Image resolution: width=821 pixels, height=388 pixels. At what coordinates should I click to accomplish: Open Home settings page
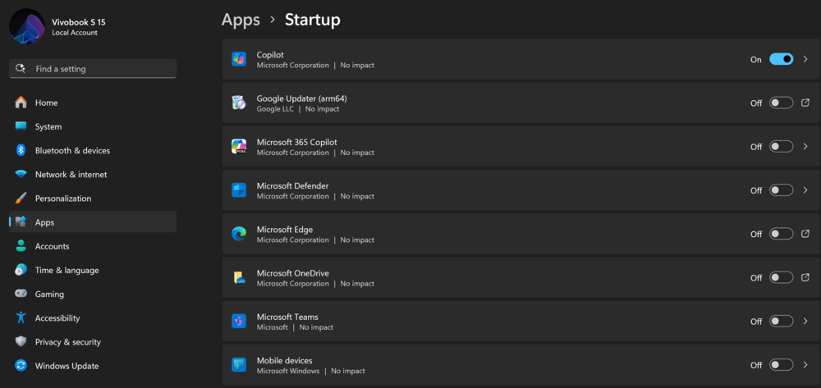(x=93, y=103)
